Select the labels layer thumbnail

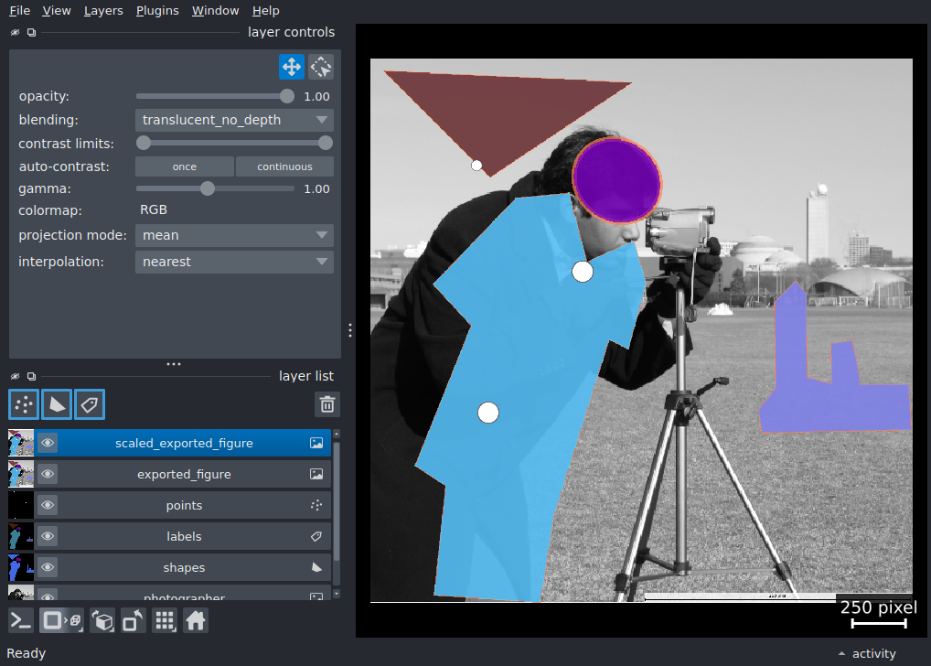coord(21,536)
